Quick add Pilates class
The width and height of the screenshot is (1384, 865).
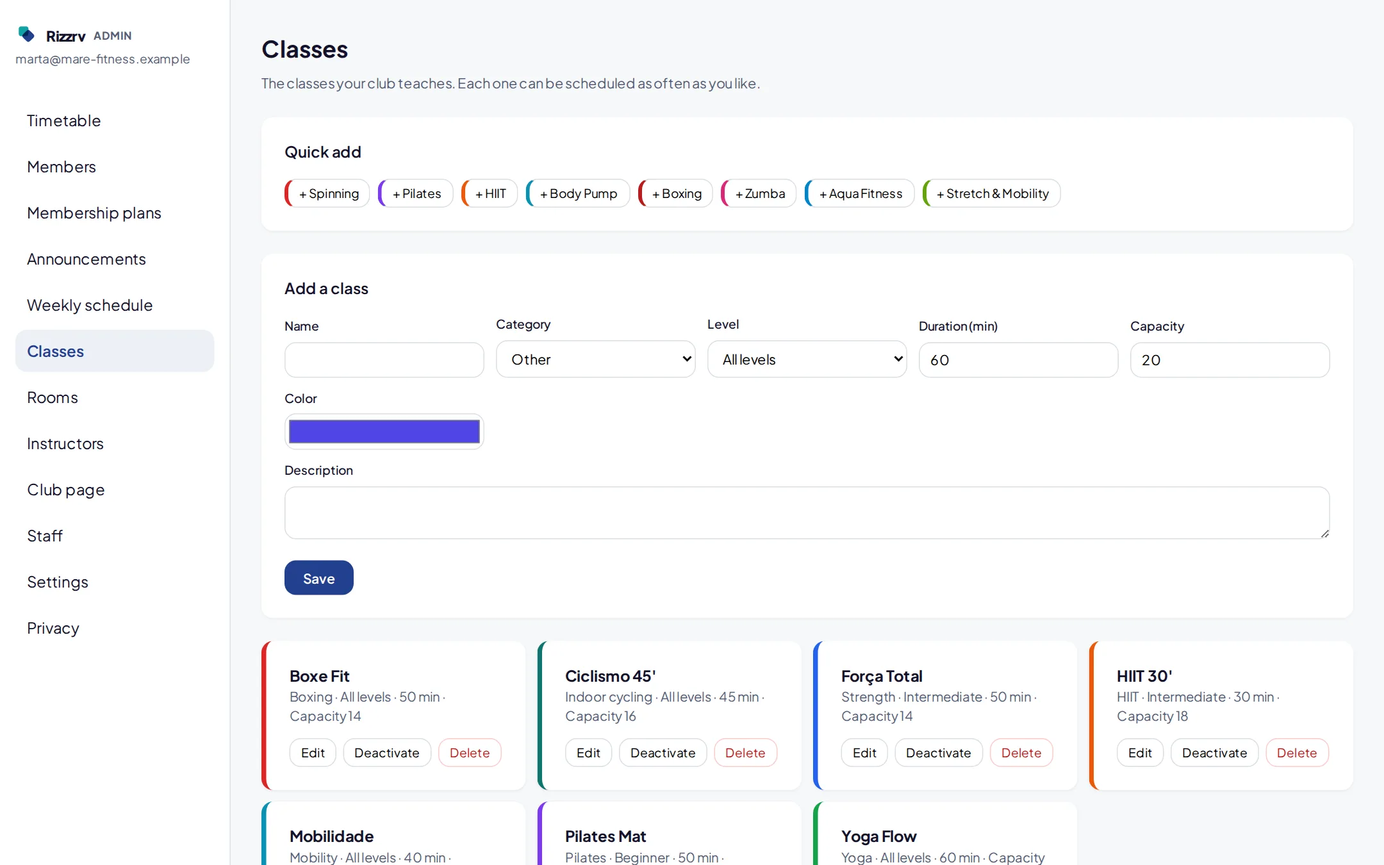coord(416,194)
